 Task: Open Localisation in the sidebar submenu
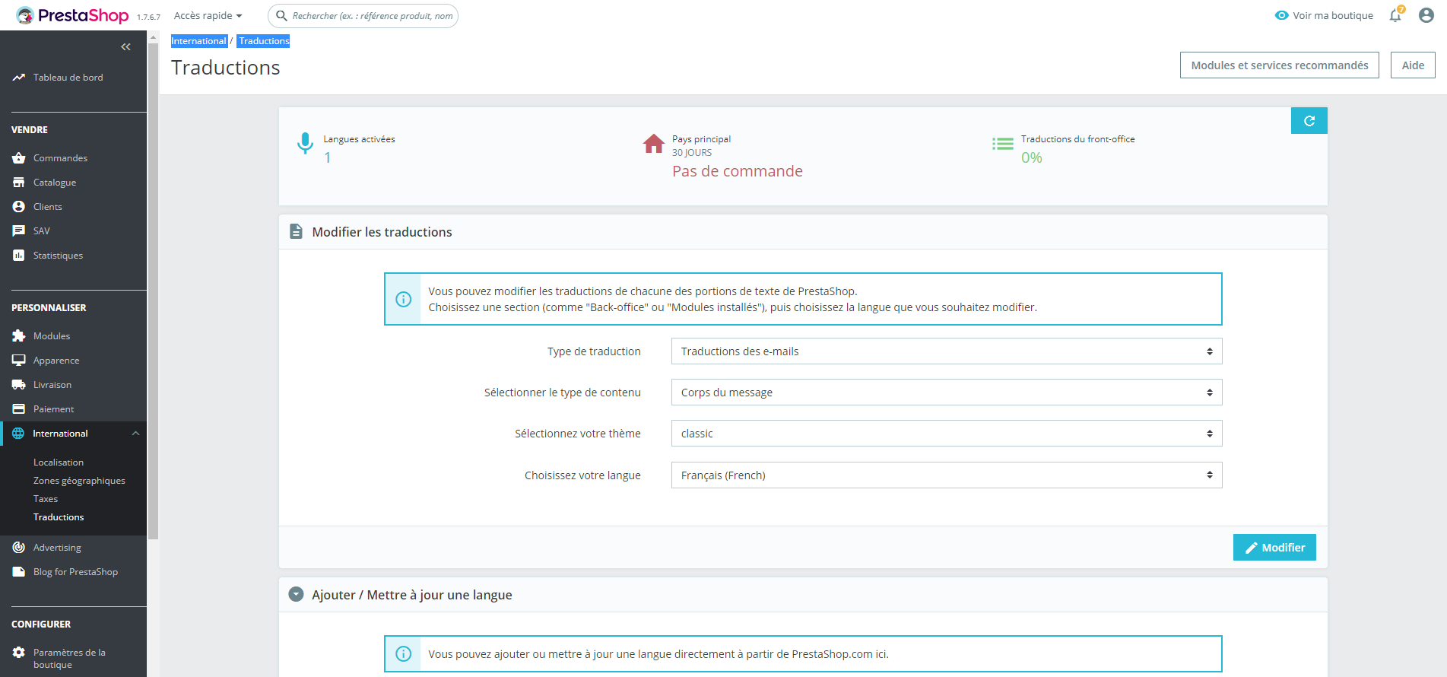pyautogui.click(x=59, y=462)
